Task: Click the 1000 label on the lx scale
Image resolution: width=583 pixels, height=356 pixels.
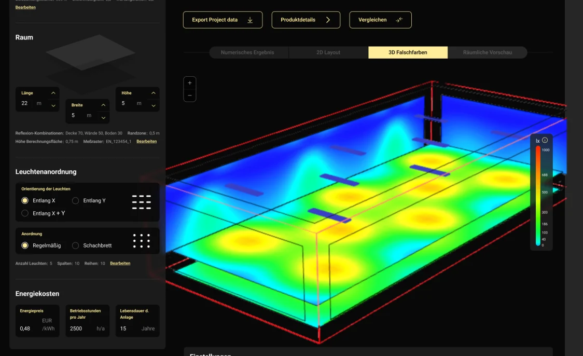Action: pyautogui.click(x=546, y=150)
